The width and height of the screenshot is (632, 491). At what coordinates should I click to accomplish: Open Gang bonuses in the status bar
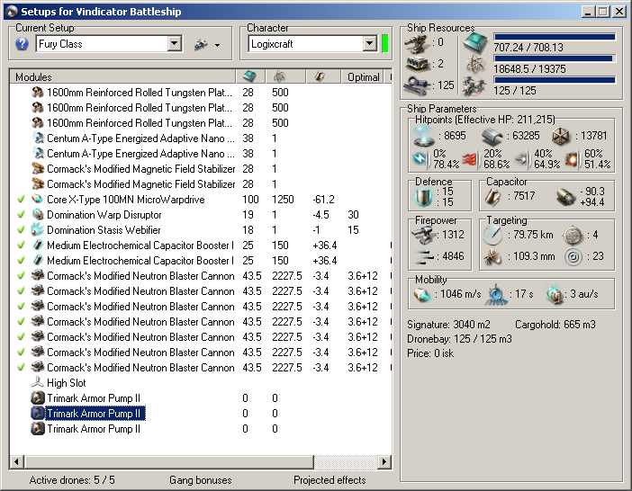(x=201, y=480)
